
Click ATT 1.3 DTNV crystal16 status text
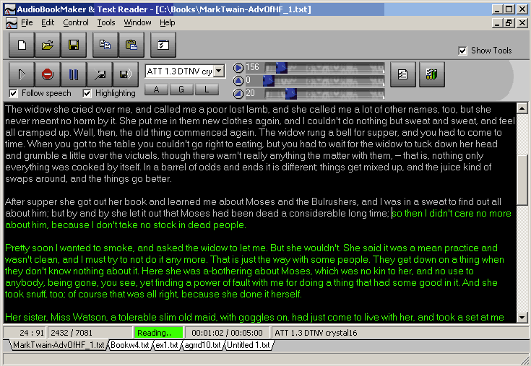316,333
